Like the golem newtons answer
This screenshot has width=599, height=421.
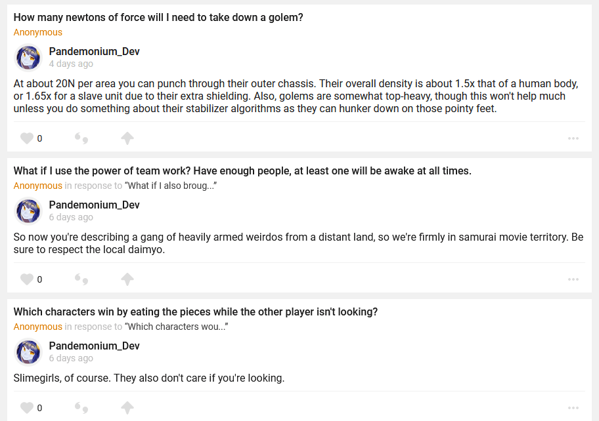[26, 138]
